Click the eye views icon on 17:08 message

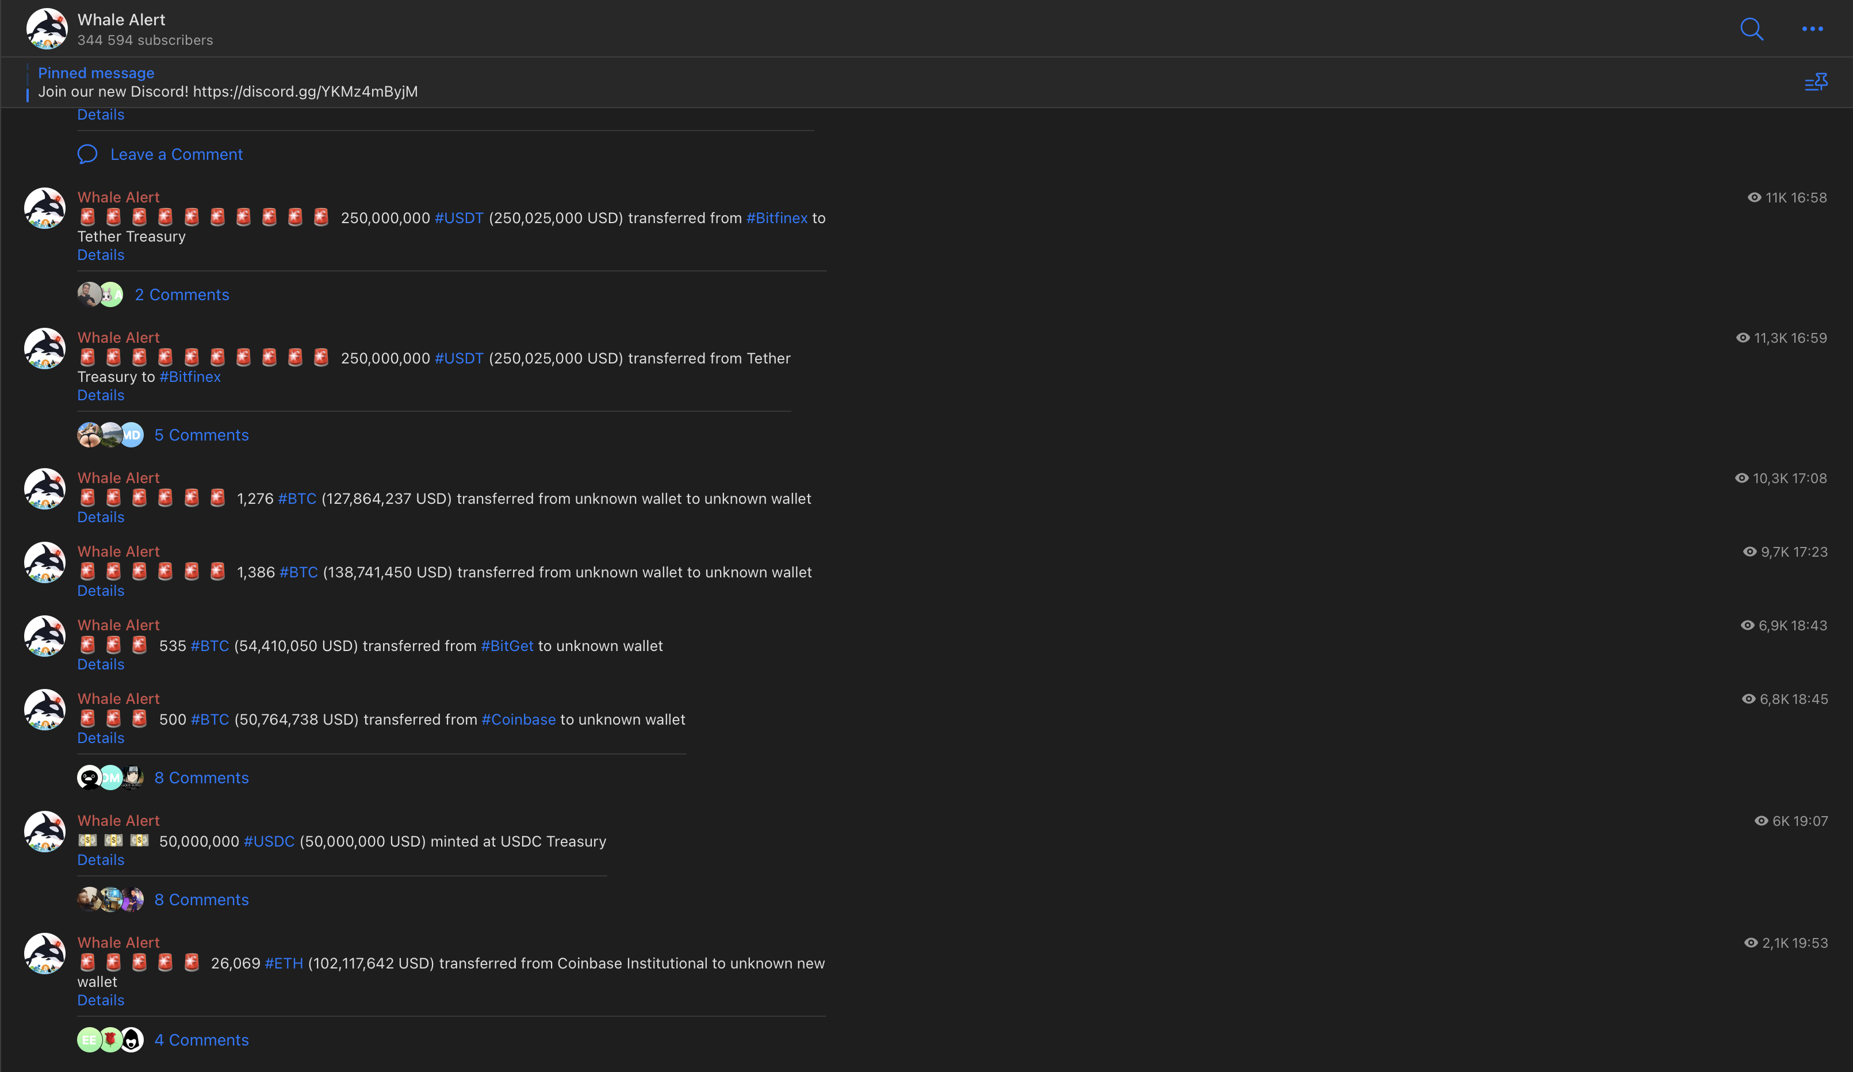point(1741,478)
